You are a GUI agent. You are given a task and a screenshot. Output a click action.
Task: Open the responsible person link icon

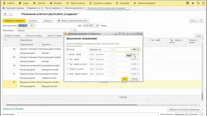202,114
